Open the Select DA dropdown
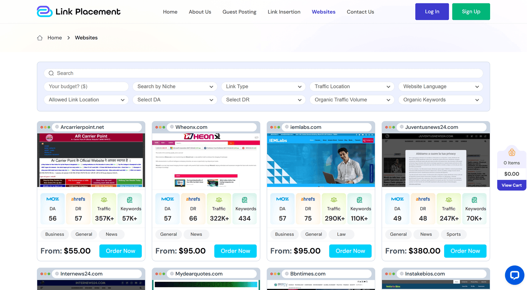 coord(175,100)
